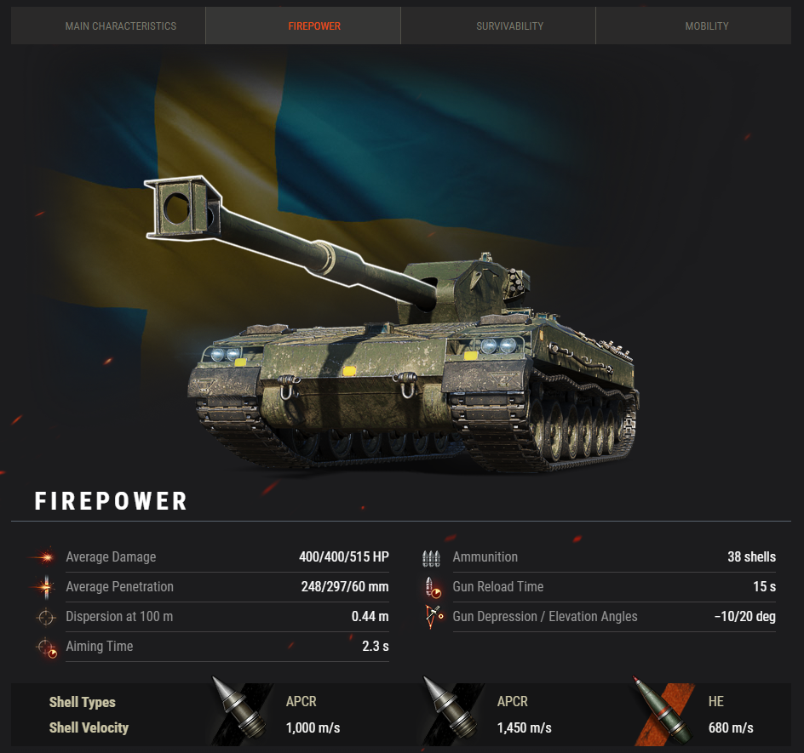Select the HE shell image
804x753 pixels.
(x=664, y=710)
